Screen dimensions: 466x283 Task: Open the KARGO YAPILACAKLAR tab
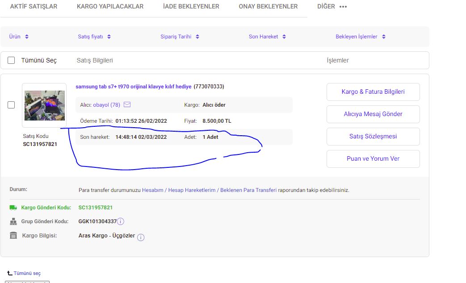point(110,7)
